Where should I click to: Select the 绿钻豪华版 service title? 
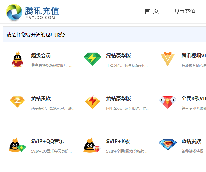tap(118, 55)
